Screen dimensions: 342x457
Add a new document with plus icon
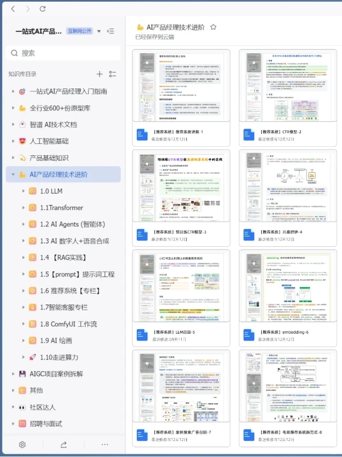tap(99, 74)
